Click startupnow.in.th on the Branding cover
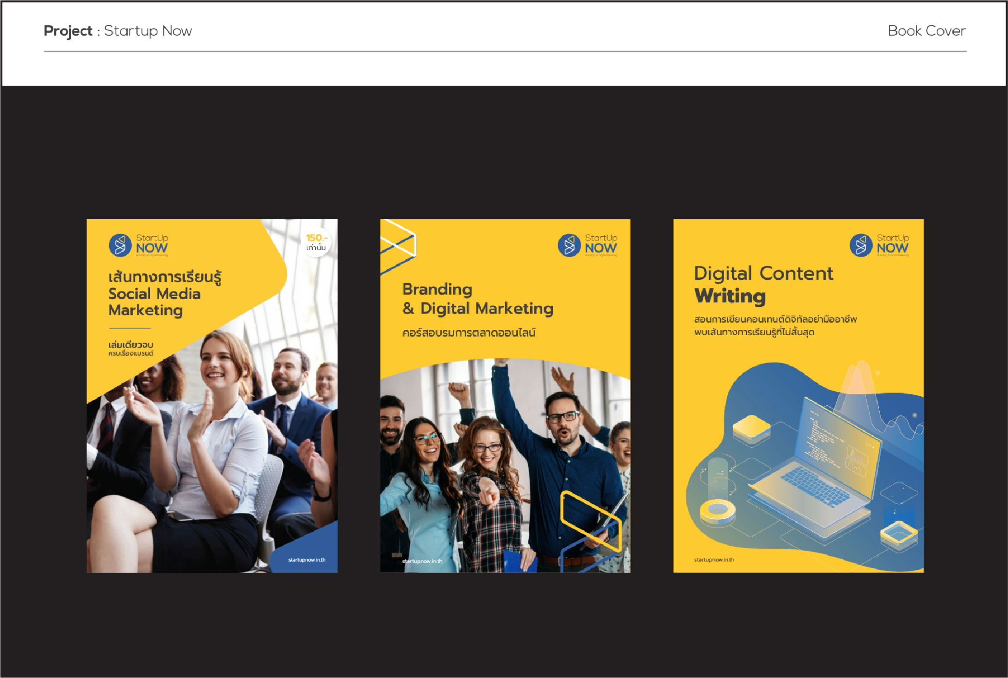 pos(422,561)
